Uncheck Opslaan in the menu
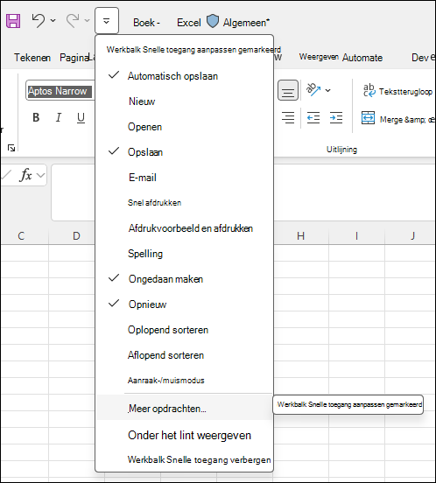Screen dimensions: 436x483 [184, 152]
